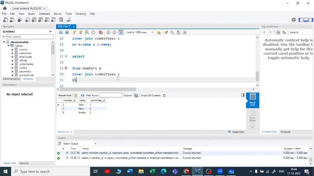This screenshot has width=314, height=176.
Task: Click the Filter Rows input field
Action: (x=110, y=95)
